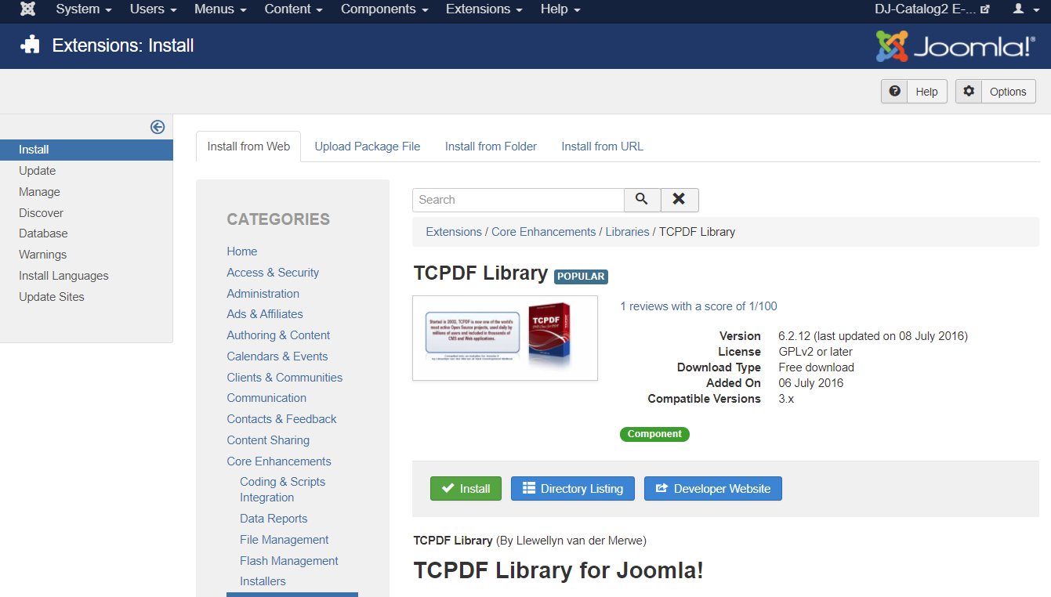Screen dimensions: 1051x597
Task: Open Core Enhancements in the categories list
Action: point(279,461)
